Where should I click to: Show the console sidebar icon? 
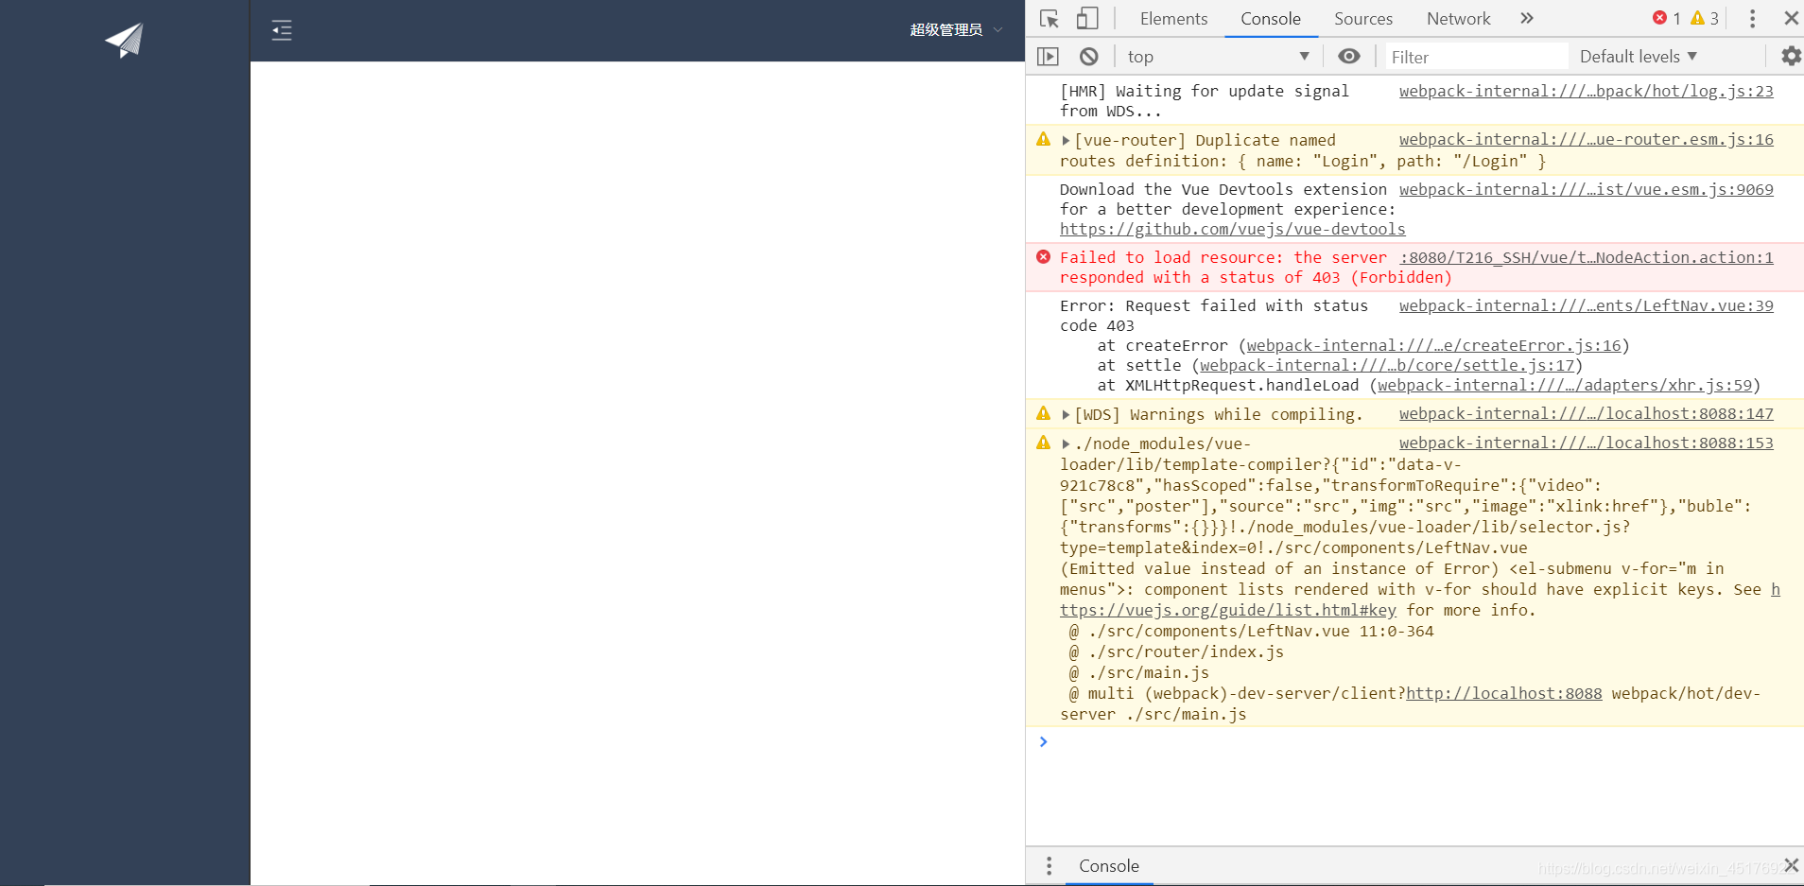coord(1048,57)
